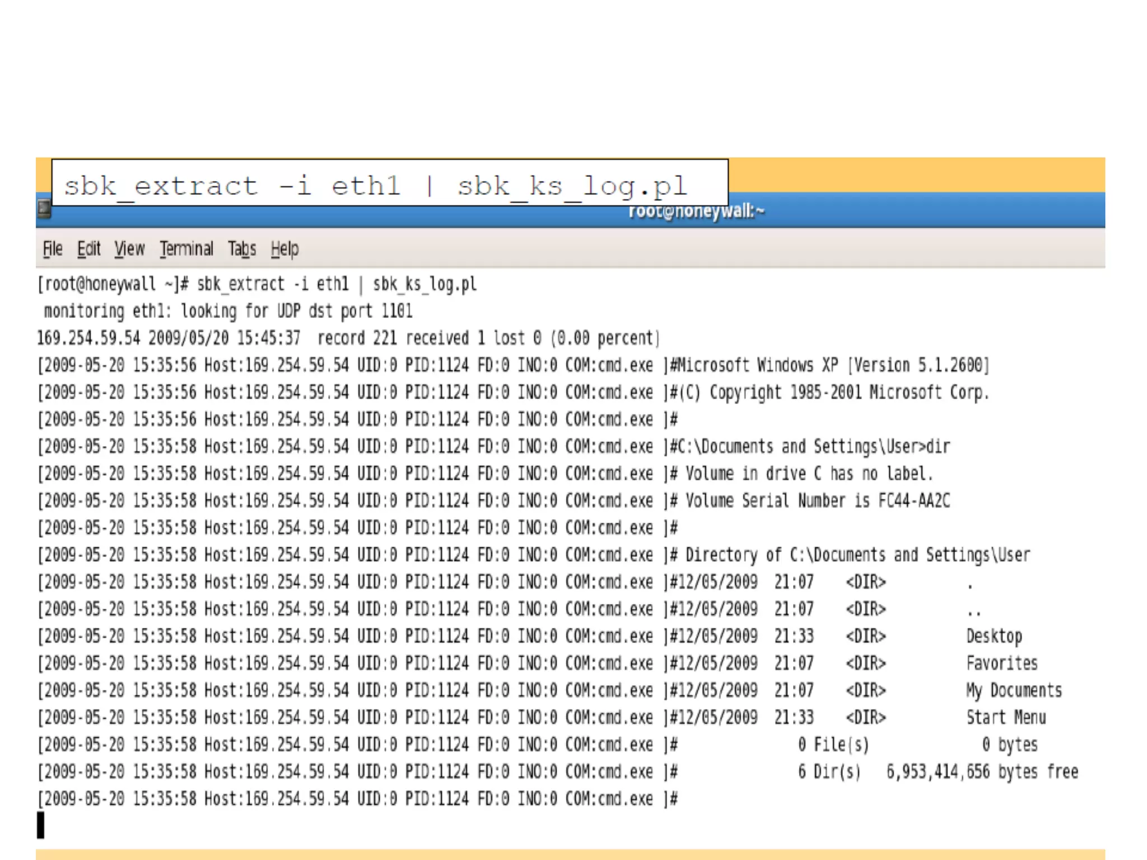
Task: Click the 'Favorites' directory entry
Action: pyautogui.click(x=1002, y=663)
